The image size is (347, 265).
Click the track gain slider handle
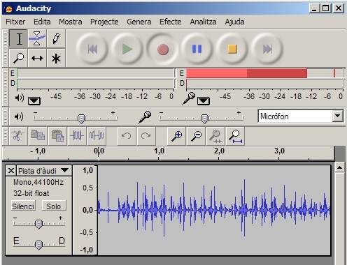[38, 224]
